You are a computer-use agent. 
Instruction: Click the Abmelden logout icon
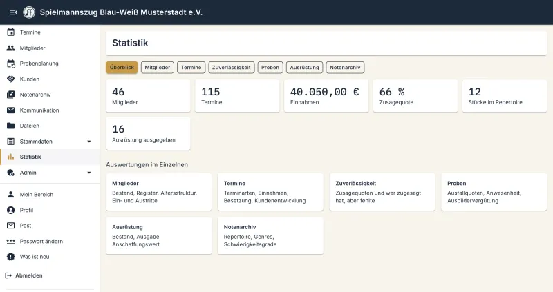[8, 275]
